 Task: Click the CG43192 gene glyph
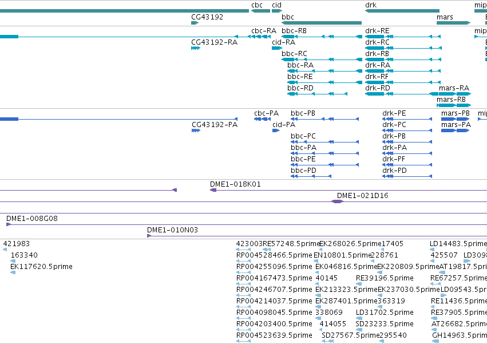(195, 23)
